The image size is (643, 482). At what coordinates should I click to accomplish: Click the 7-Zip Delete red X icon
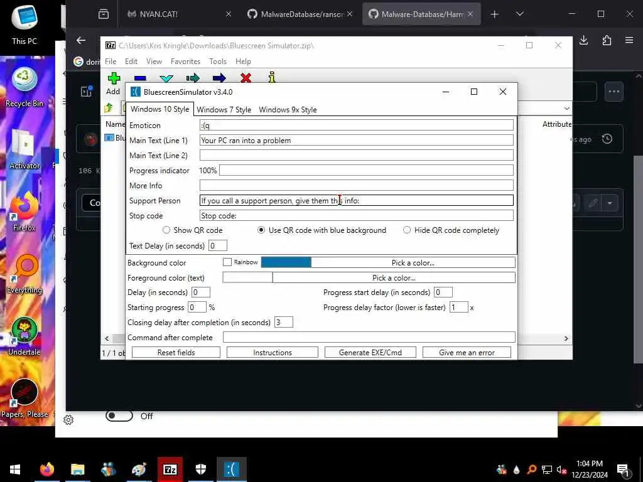[246, 78]
